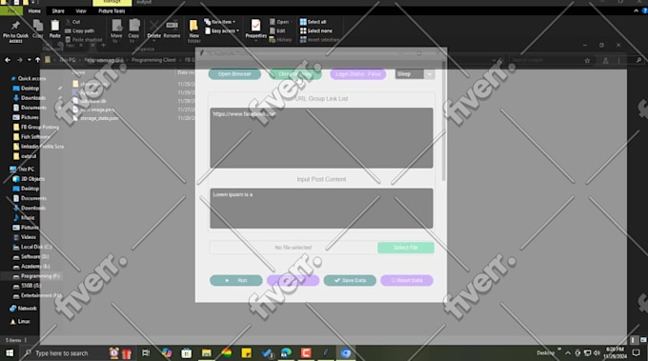The image size is (648, 361).
Task: Click the Select File button
Action: [405, 248]
